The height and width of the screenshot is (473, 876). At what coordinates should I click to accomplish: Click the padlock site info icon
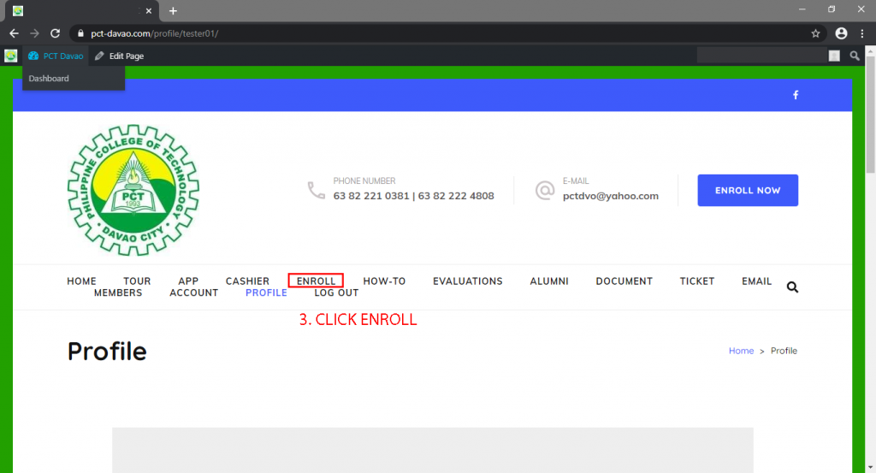(x=80, y=33)
